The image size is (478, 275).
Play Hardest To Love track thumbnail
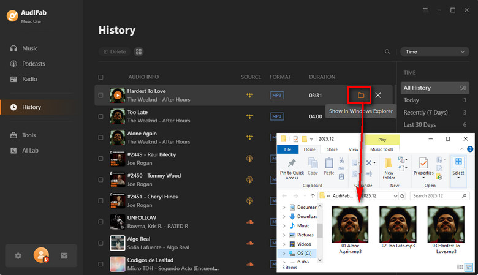118,96
